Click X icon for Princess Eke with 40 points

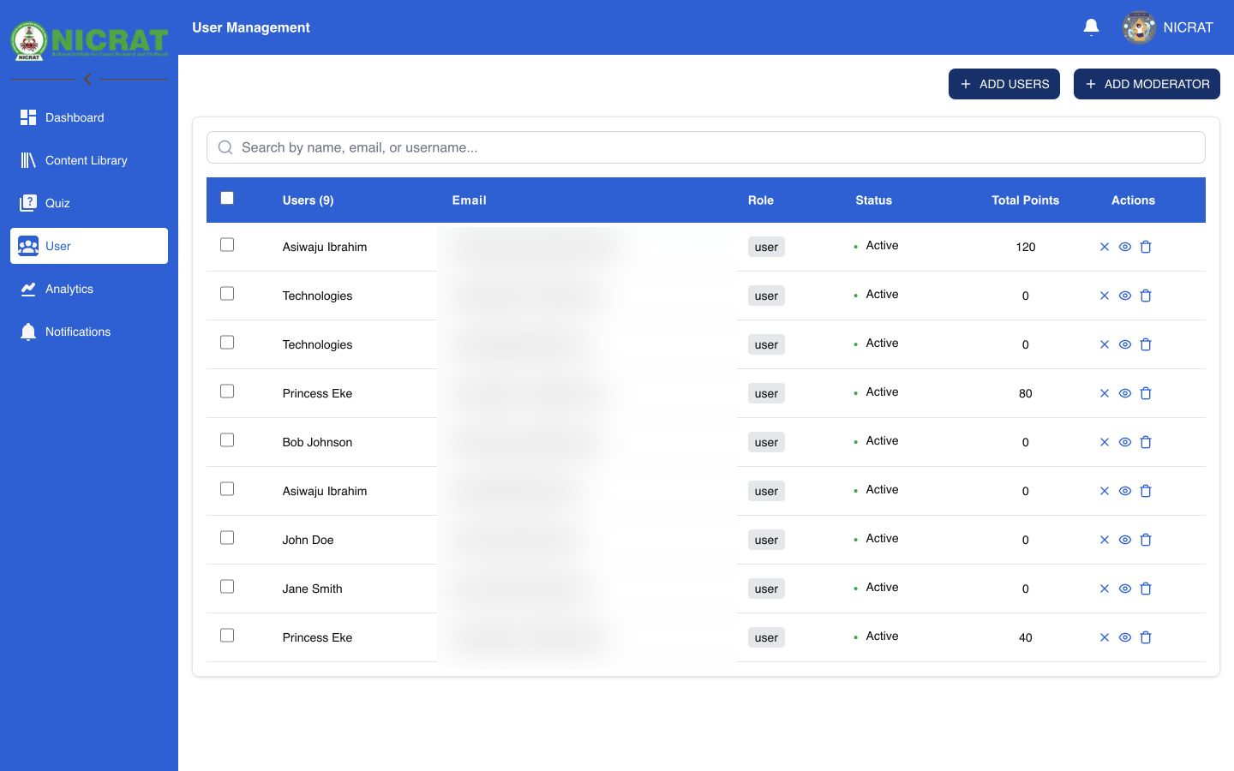tap(1105, 637)
